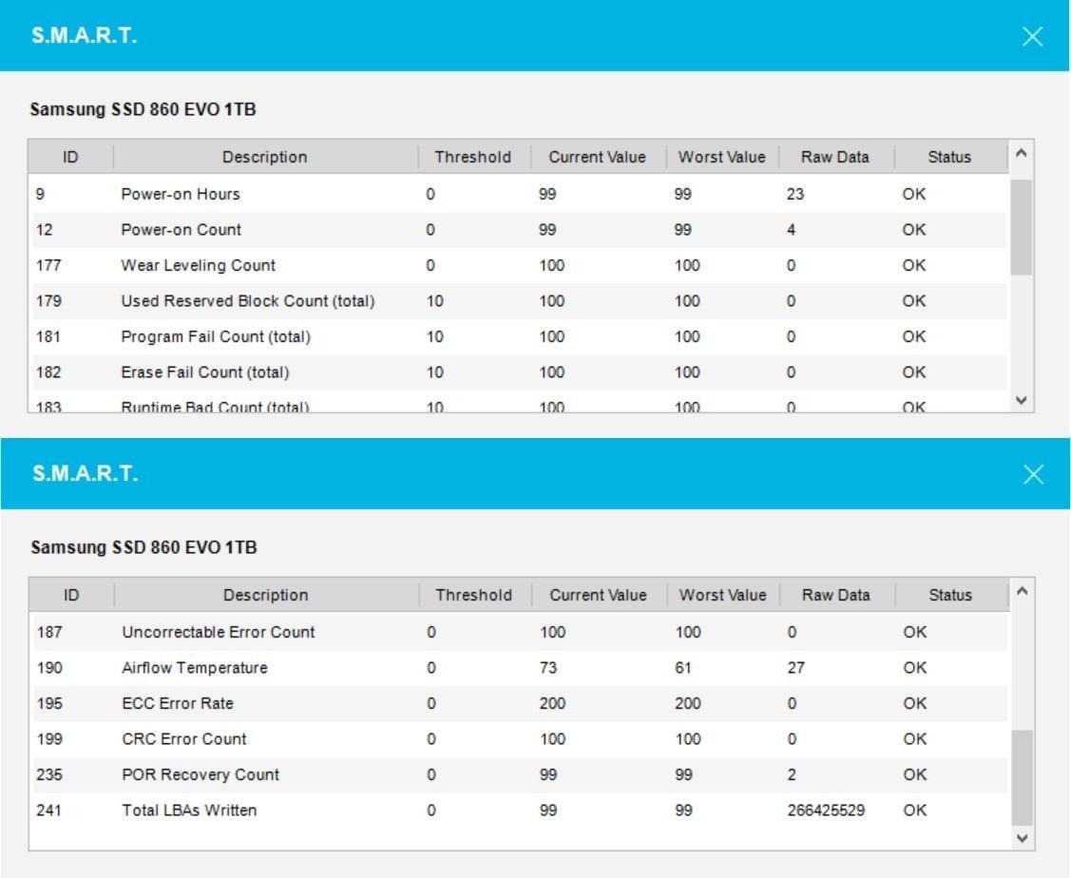Click scroll-up arrow in upper table
Viewport: 1071px width, 878px height.
click(x=1022, y=154)
